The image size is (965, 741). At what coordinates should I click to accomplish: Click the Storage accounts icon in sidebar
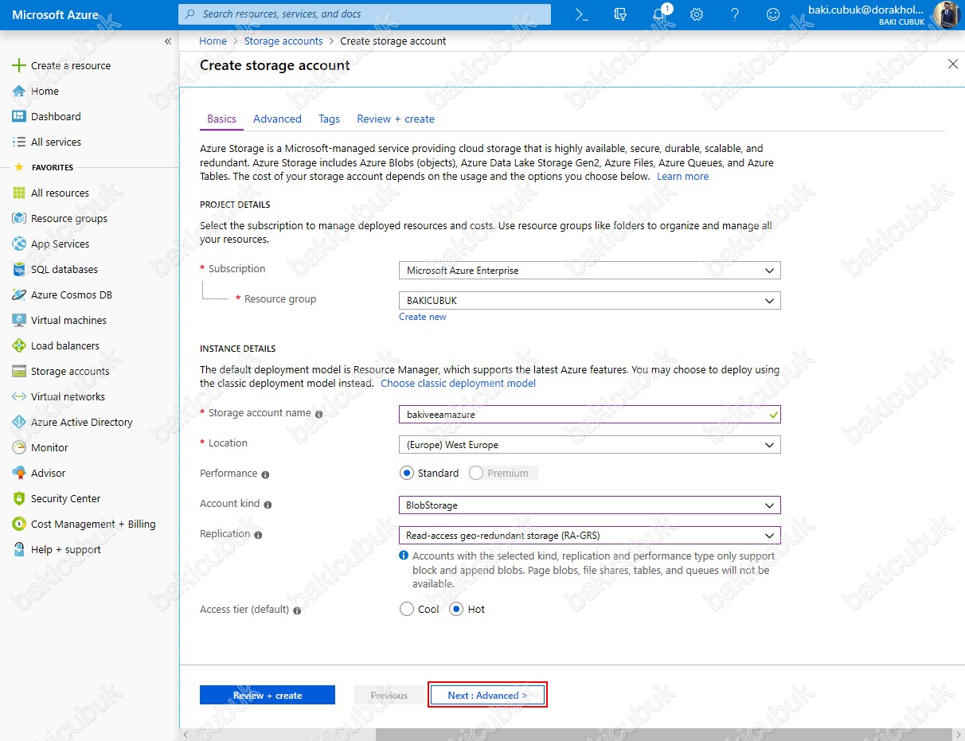(x=19, y=371)
